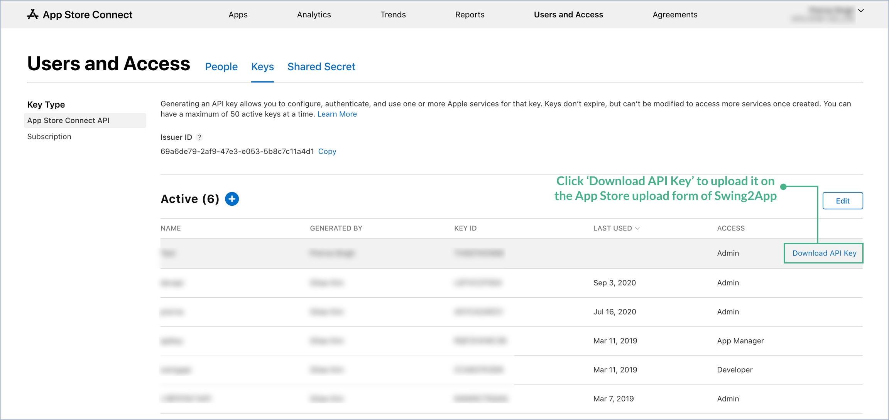Viewport: 889px width, 420px height.
Task: Switch to the People tab
Action: tap(221, 66)
